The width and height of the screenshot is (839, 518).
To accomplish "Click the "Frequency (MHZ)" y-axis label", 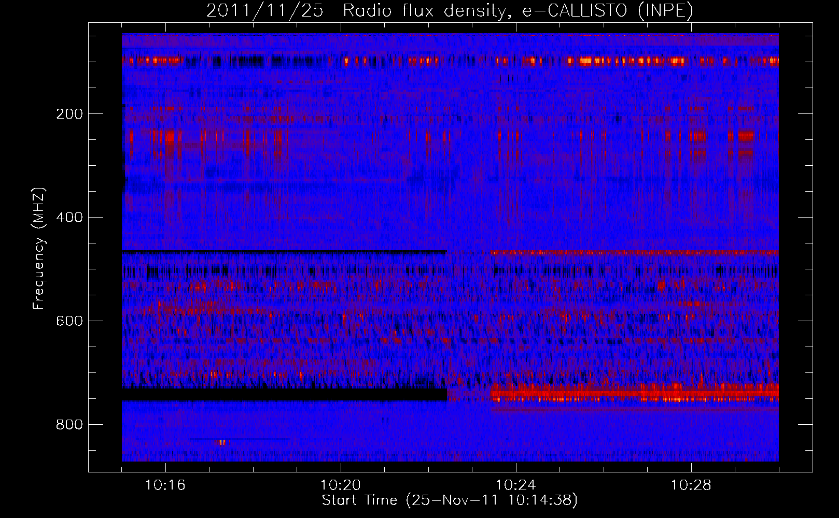I will (x=38, y=249).
